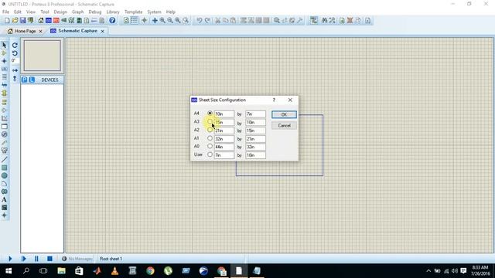Click the Root sheet 1 status text
This screenshot has width=495, height=278.
coord(111,259)
